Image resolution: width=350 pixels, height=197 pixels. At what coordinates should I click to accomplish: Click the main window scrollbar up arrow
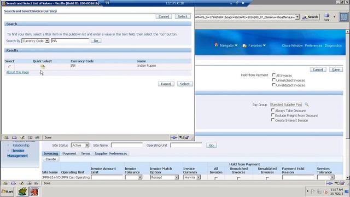(347, 32)
